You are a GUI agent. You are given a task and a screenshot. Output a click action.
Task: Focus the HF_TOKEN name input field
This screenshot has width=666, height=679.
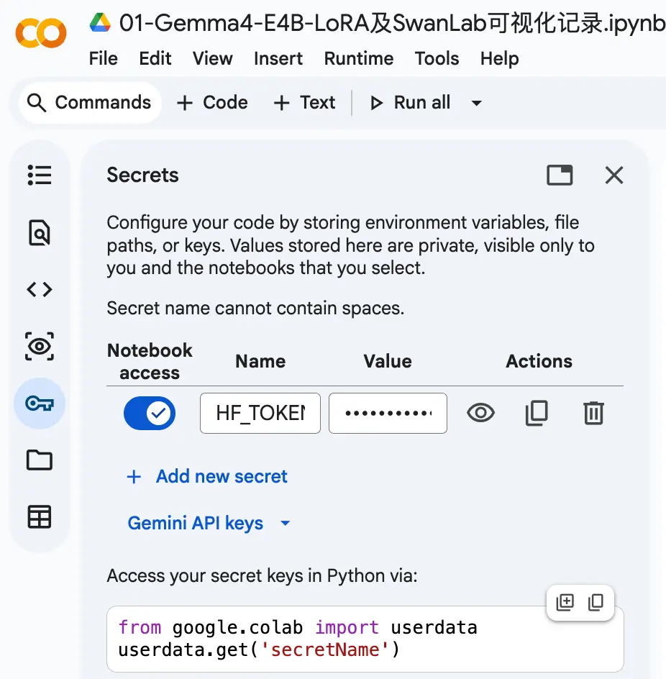click(260, 413)
